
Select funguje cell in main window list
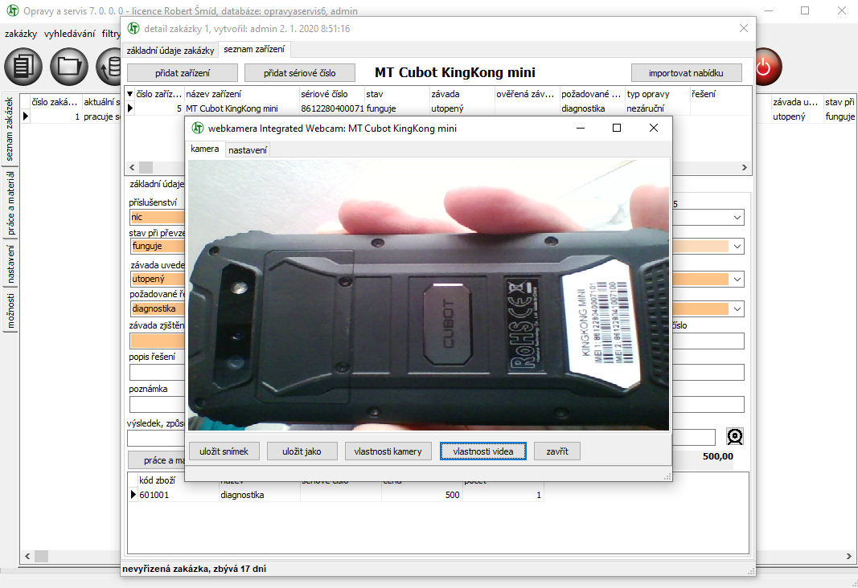[840, 116]
